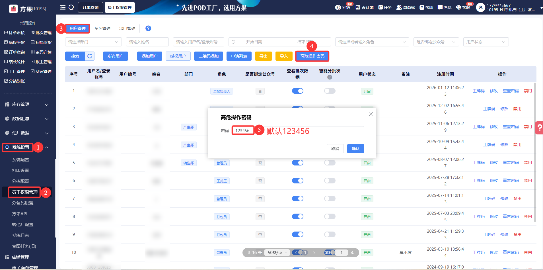Click the refresh icon in top bar
Screen dimensions: 543x270
click(71, 7)
